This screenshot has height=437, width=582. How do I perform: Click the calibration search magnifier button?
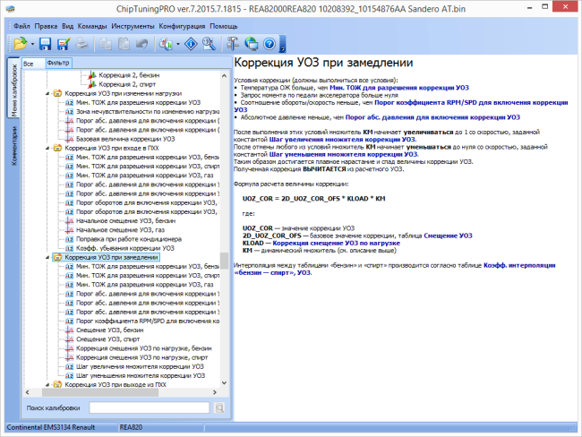pyautogui.click(x=219, y=408)
